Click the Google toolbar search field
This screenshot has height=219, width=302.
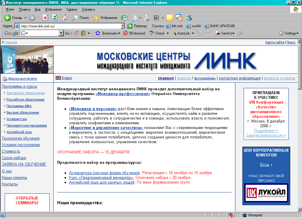pyautogui.click(x=42, y=33)
